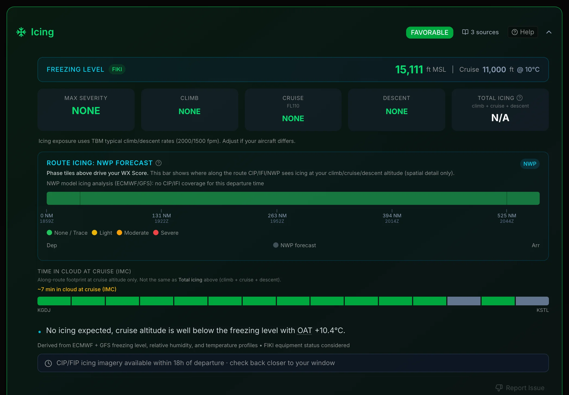569x395 pixels.
Task: Click the 15,111 freezing level value
Action: [409, 70]
